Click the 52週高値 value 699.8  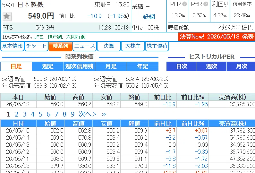(x=40, y=79)
